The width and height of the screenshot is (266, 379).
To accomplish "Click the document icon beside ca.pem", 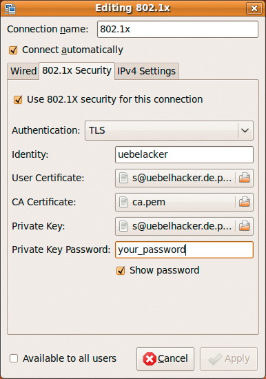I will (x=123, y=202).
